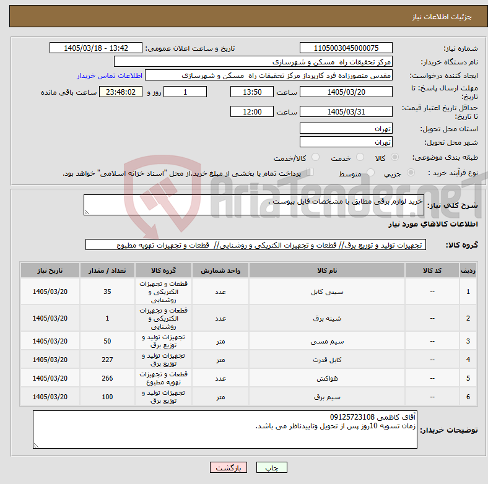The height and width of the screenshot is (484, 488).
Task: Select the کابل قدرت item name
Action: [x=327, y=360]
